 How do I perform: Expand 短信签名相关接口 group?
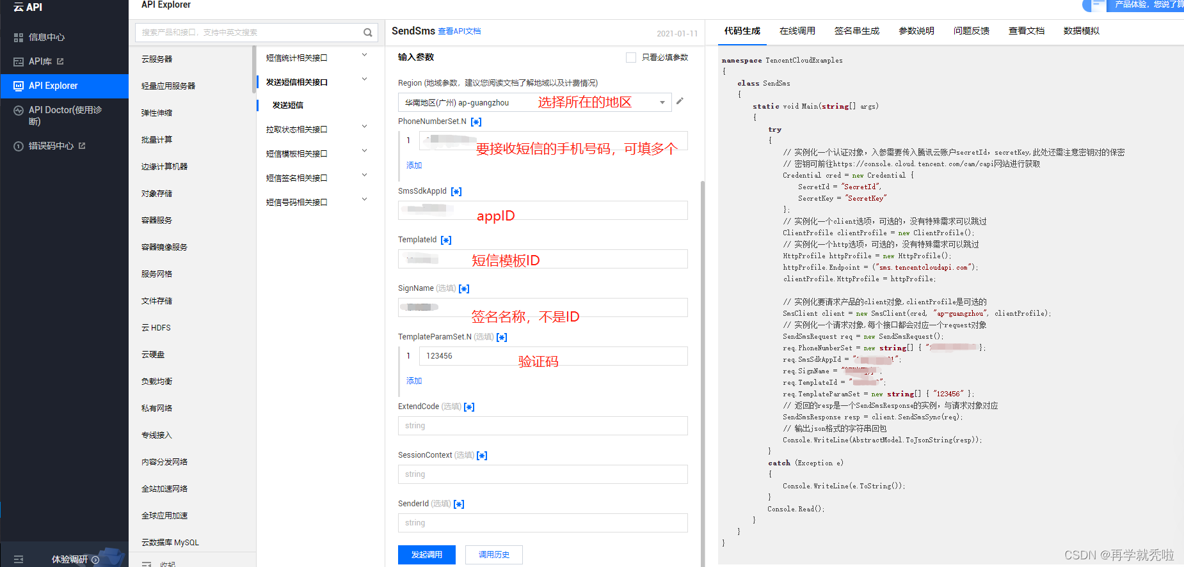click(x=365, y=175)
